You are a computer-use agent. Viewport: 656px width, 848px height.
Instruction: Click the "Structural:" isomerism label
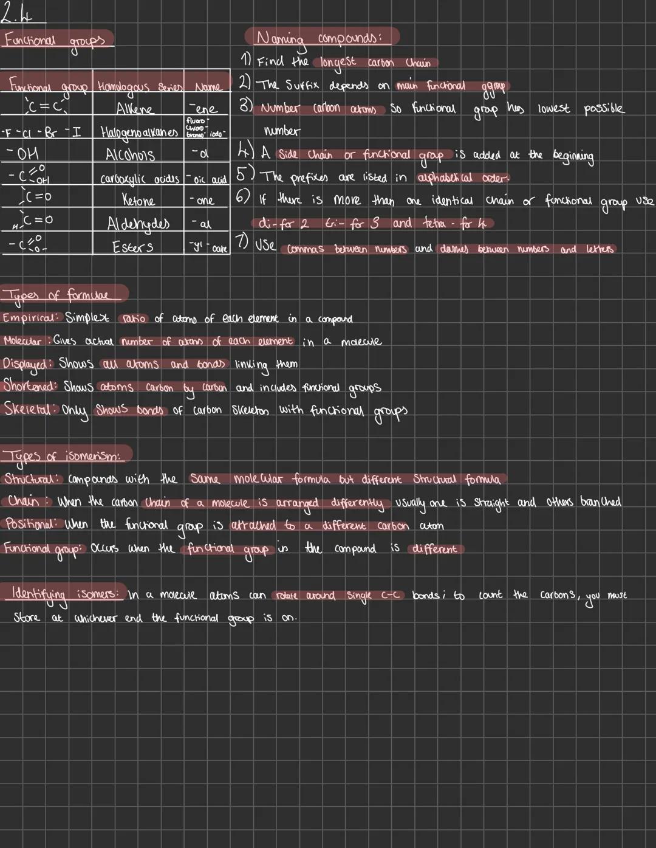33,479
